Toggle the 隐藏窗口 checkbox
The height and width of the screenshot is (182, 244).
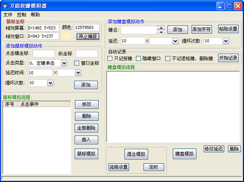point(139,59)
